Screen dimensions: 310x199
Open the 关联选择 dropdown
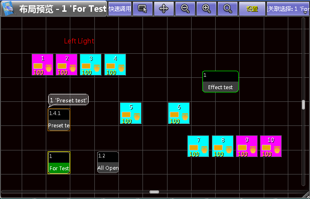288,8
